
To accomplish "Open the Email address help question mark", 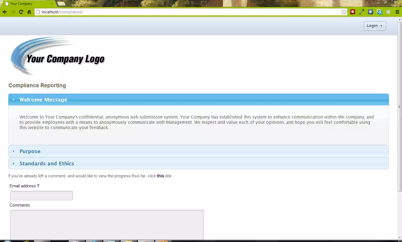I will [38, 186].
